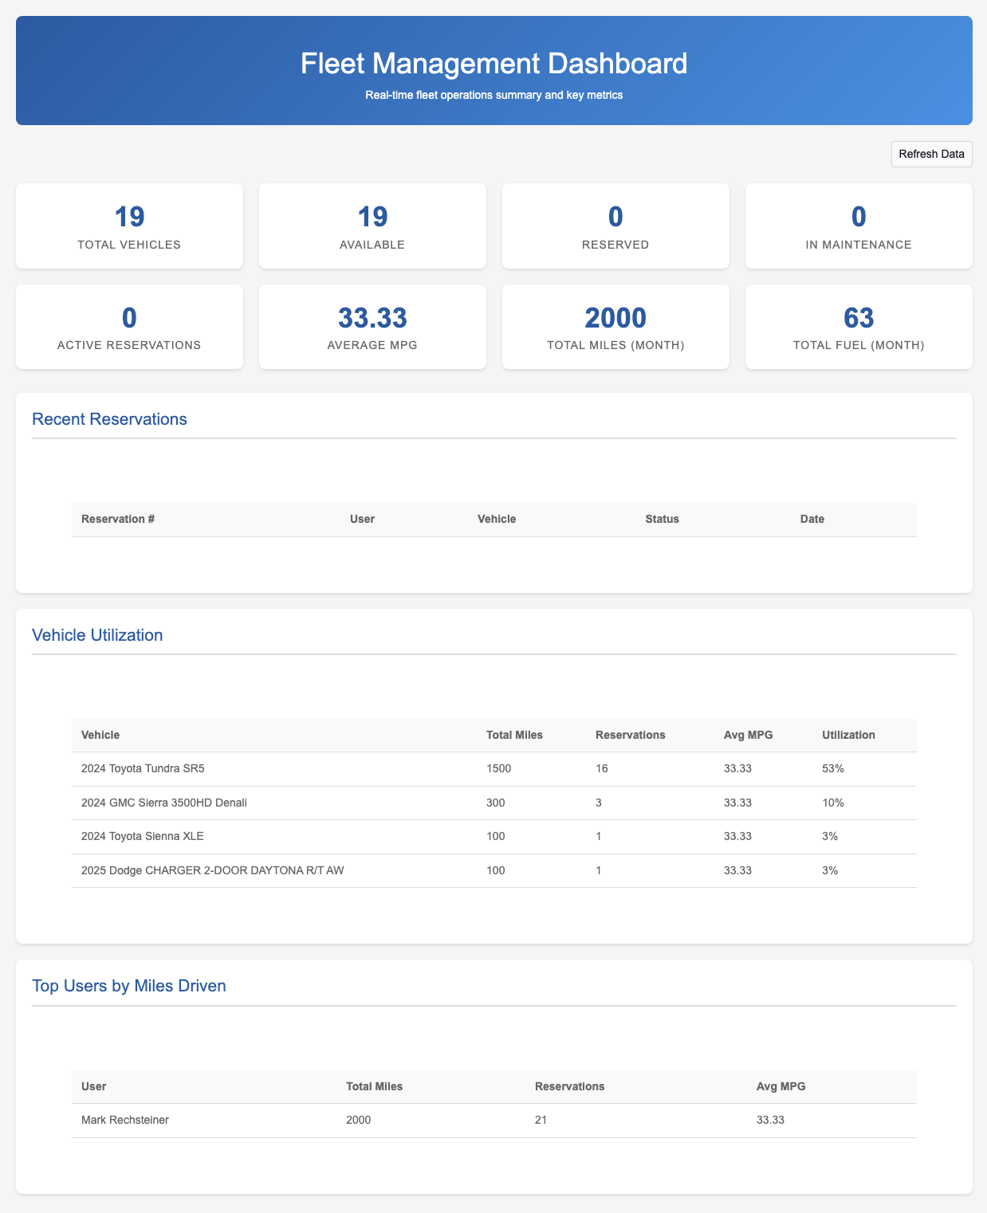The height and width of the screenshot is (1213, 987).
Task: Click the Available vehicles count card
Action: [372, 226]
